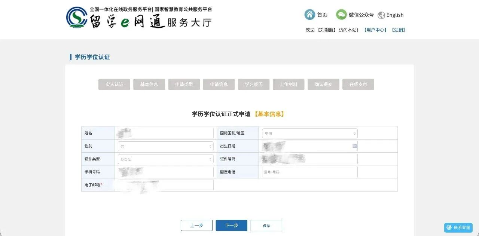Click inside the 固定电话 input field
Viewport: 479px width, 236px height.
pos(309,172)
